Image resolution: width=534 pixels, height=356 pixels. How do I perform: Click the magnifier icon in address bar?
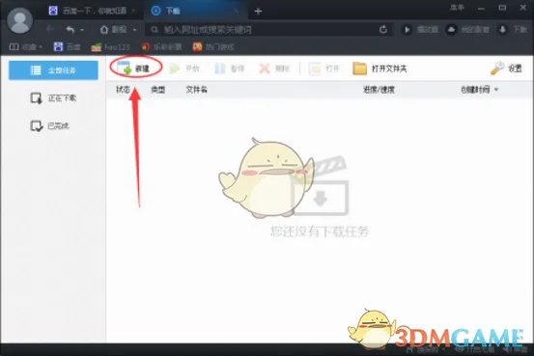point(155,30)
